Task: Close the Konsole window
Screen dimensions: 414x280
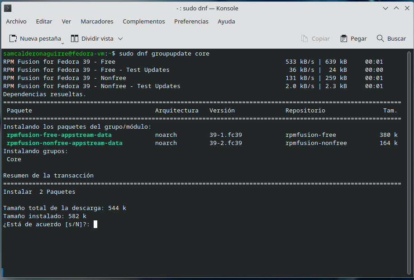Action: tap(406, 8)
